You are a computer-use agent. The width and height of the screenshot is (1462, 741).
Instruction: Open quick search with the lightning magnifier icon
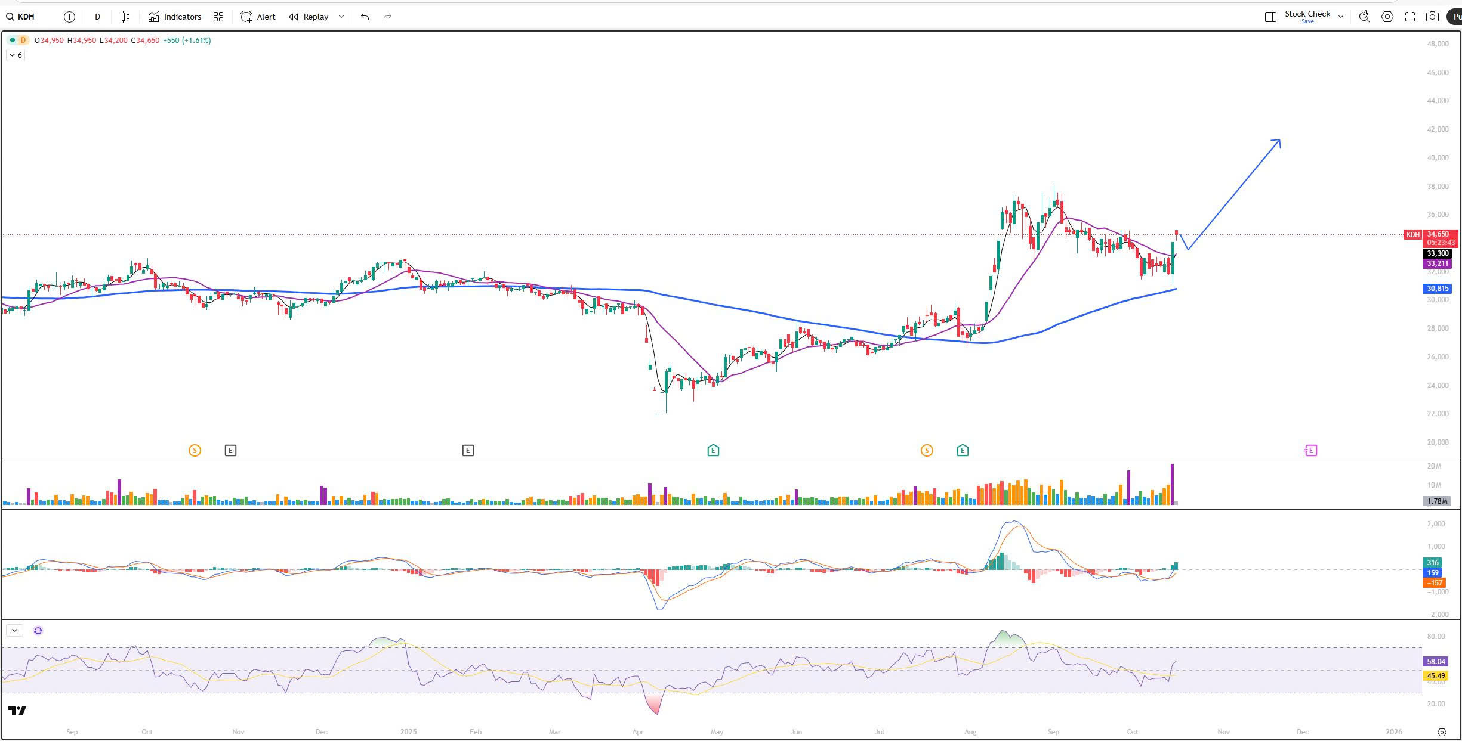(1364, 17)
